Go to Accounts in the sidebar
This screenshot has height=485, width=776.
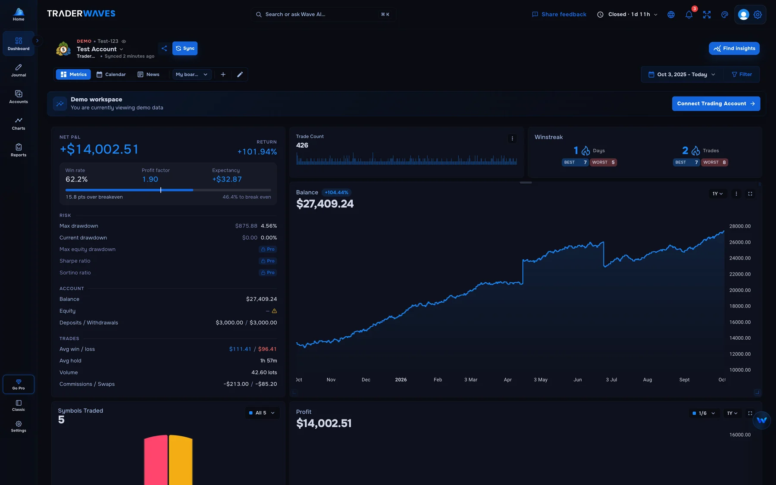pos(19,97)
